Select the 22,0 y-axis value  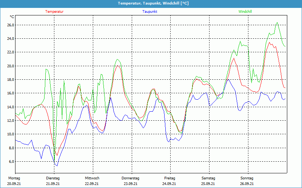11,52
